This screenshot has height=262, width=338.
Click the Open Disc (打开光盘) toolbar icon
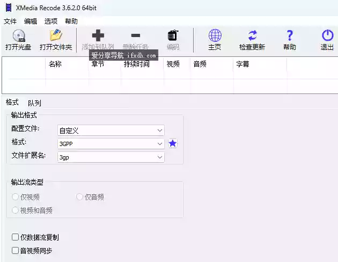19,35
